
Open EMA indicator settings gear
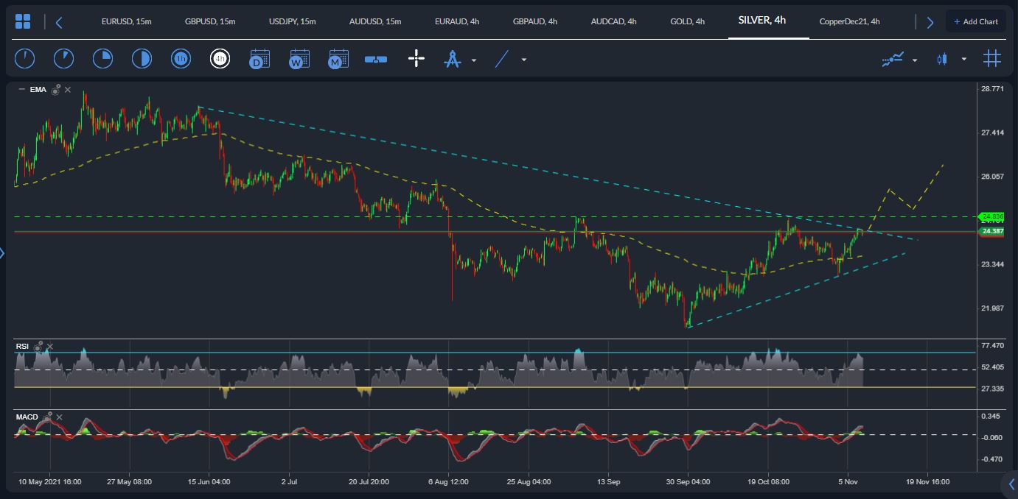tap(55, 90)
